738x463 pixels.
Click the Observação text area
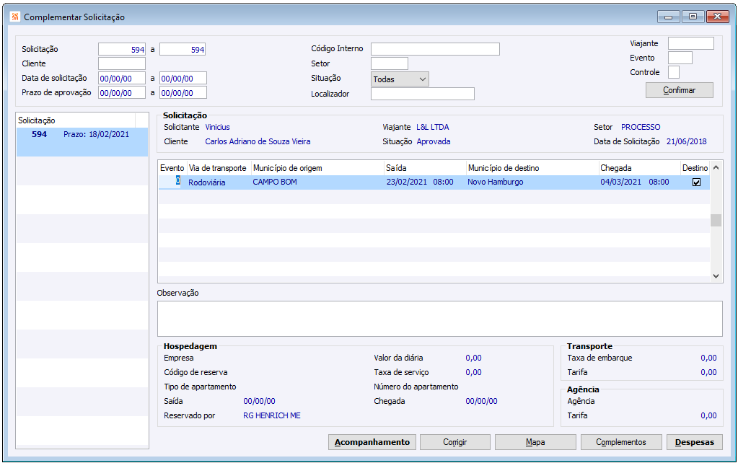point(439,319)
